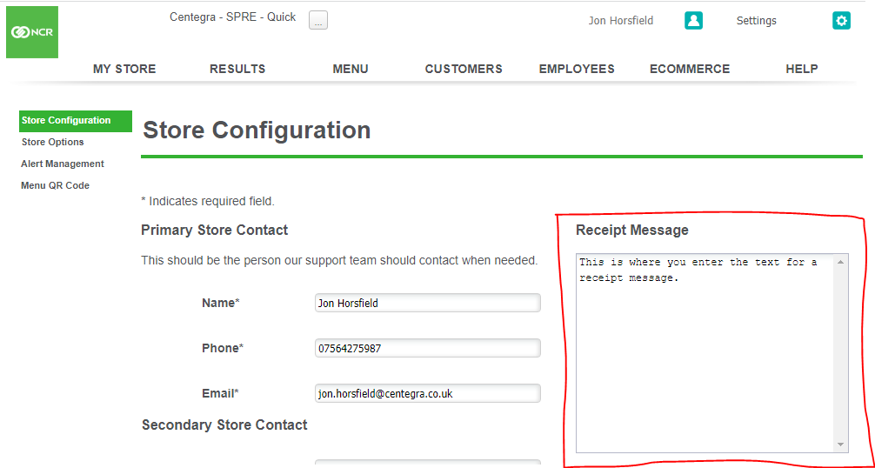Open the ECOMMERCE menu

pyautogui.click(x=690, y=69)
